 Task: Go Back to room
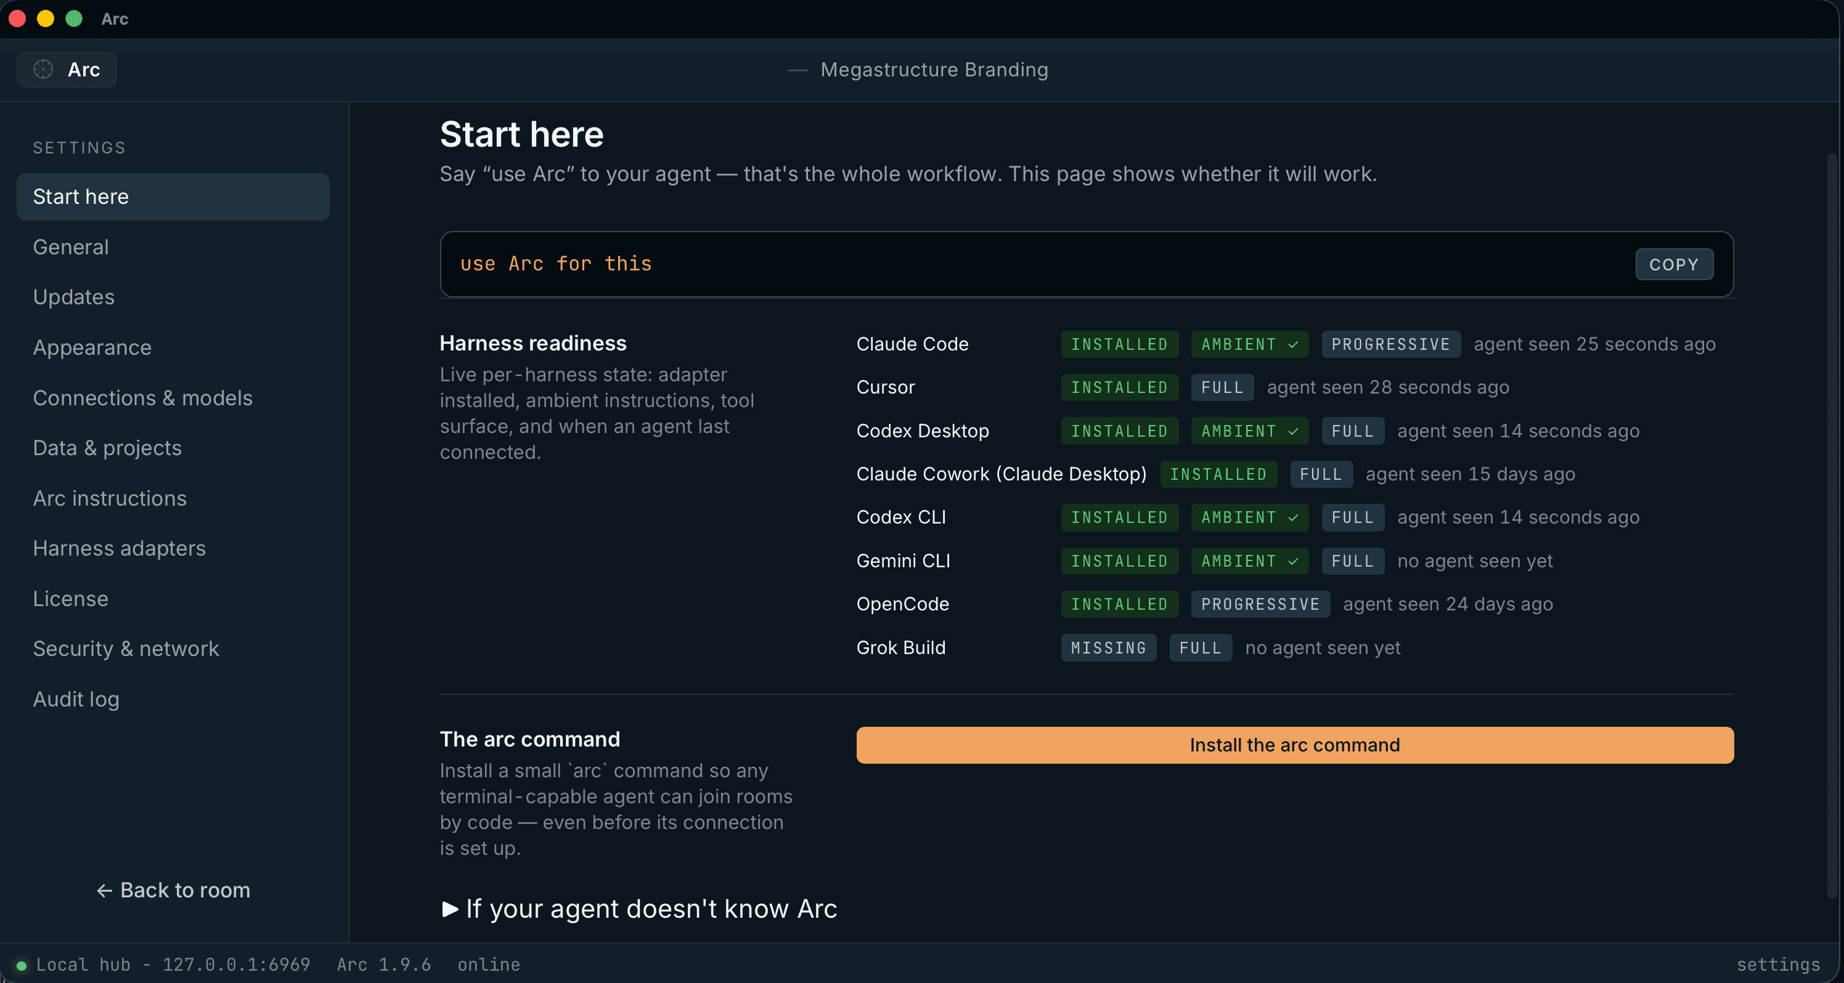pos(173,890)
